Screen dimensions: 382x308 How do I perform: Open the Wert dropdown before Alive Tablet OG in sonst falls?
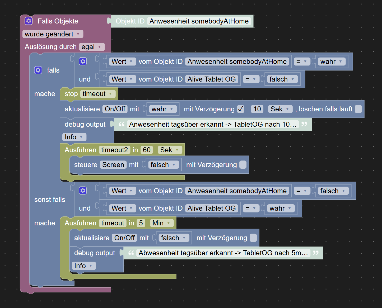tap(123, 208)
